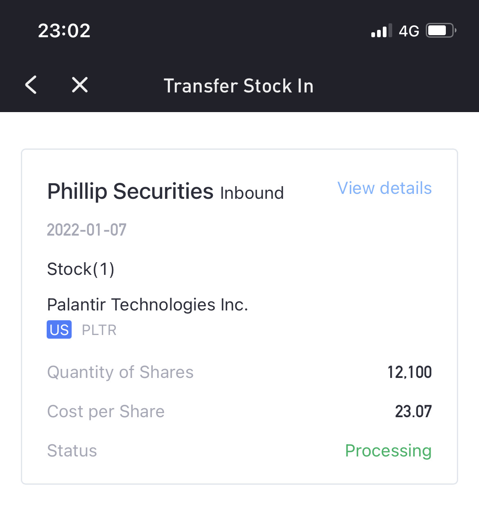Screen dimensions: 479x526
Task: Tap the Inbound transfer label
Action: click(x=252, y=193)
